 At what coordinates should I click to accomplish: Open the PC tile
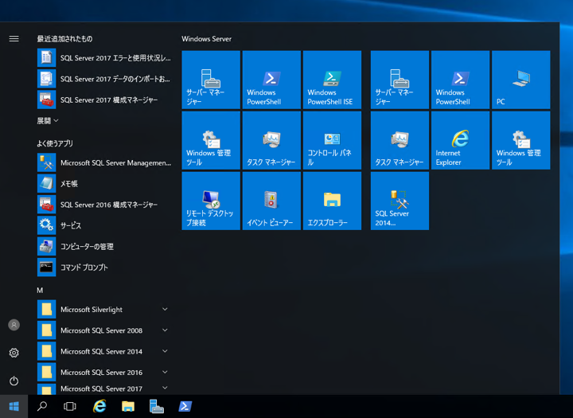(521, 80)
